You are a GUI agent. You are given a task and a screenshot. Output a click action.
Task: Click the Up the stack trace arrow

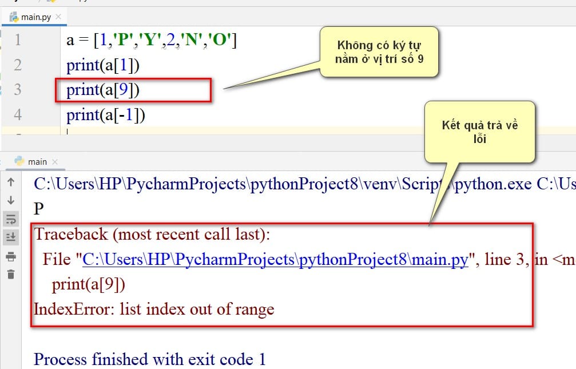(11, 182)
